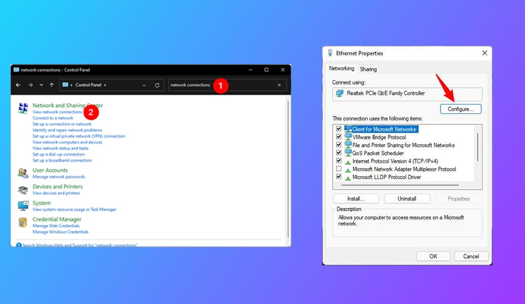Open Manage network passwords link
Image resolution: width=525 pixels, height=304 pixels.
[59, 176]
